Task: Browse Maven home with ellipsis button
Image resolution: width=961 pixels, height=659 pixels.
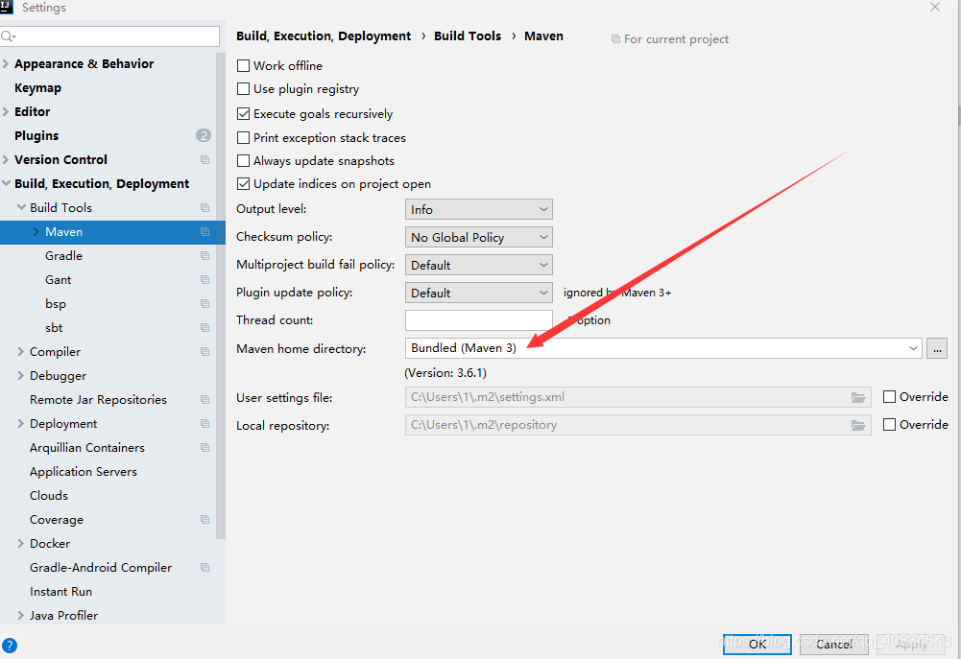Action: coord(936,348)
